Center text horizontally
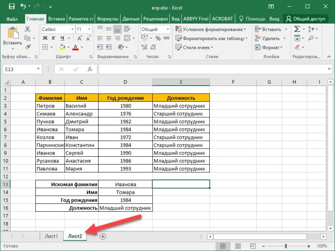Screen dimensions: 335x251 pyautogui.click(x=109, y=38)
